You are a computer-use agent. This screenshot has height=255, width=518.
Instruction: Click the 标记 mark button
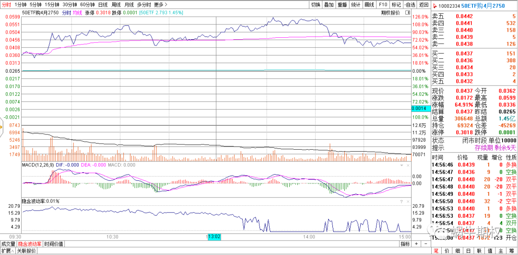click(396, 5)
